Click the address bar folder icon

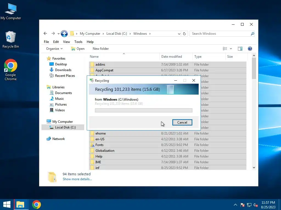coord(72,34)
